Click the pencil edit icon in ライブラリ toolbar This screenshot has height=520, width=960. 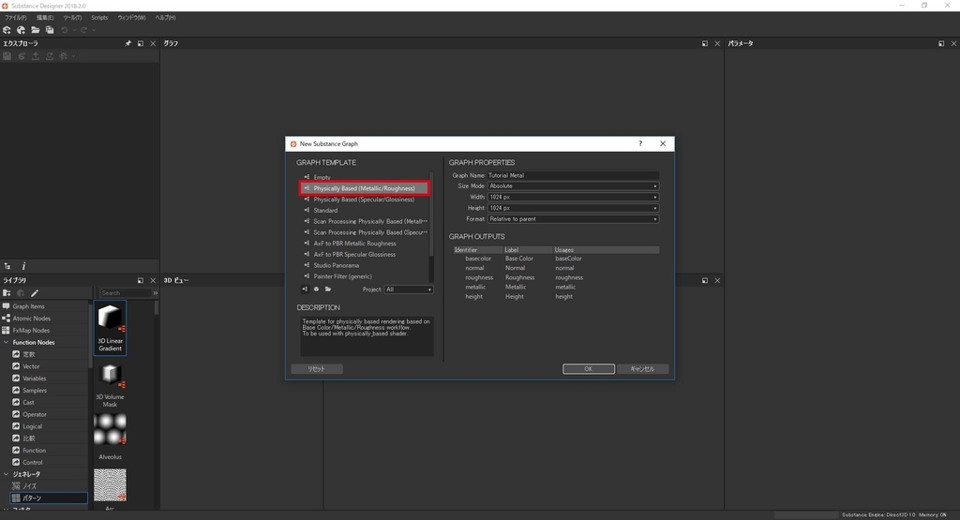(35, 293)
